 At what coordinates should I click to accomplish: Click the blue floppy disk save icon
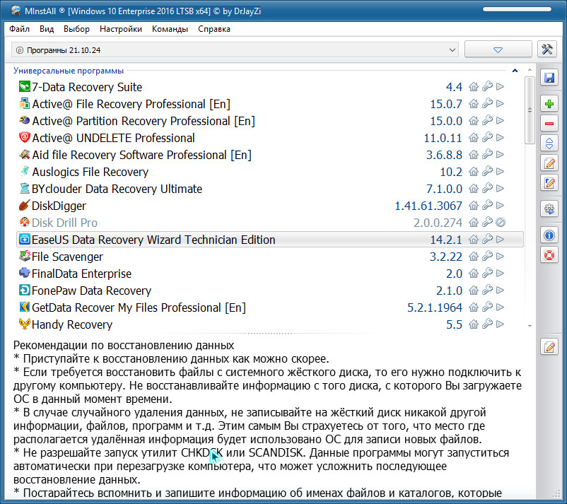549,78
